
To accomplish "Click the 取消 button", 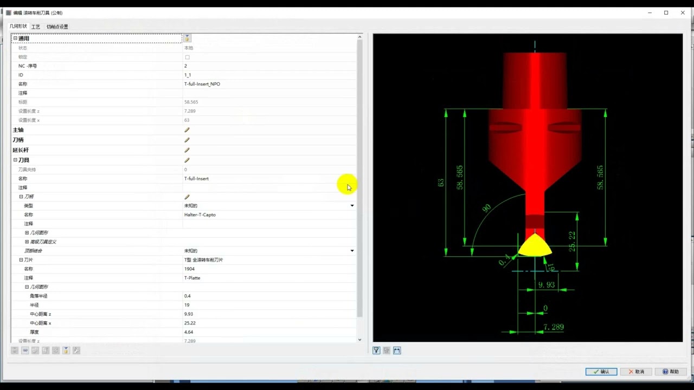I will point(636,372).
